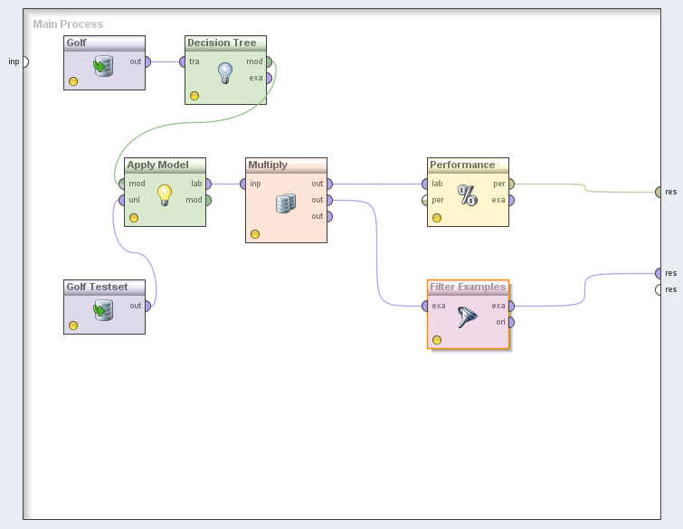Click the Performance percent icon

[468, 195]
